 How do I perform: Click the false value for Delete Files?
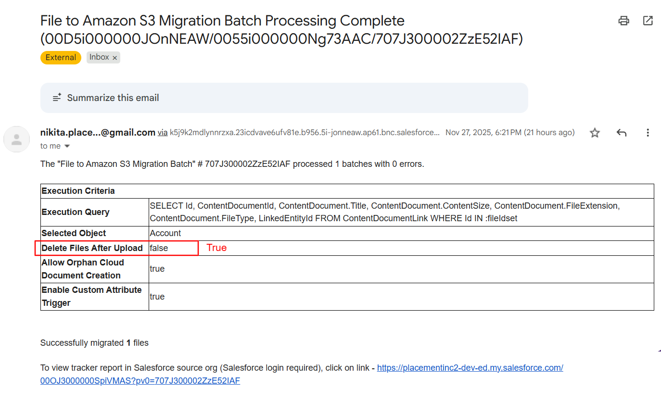tap(159, 248)
